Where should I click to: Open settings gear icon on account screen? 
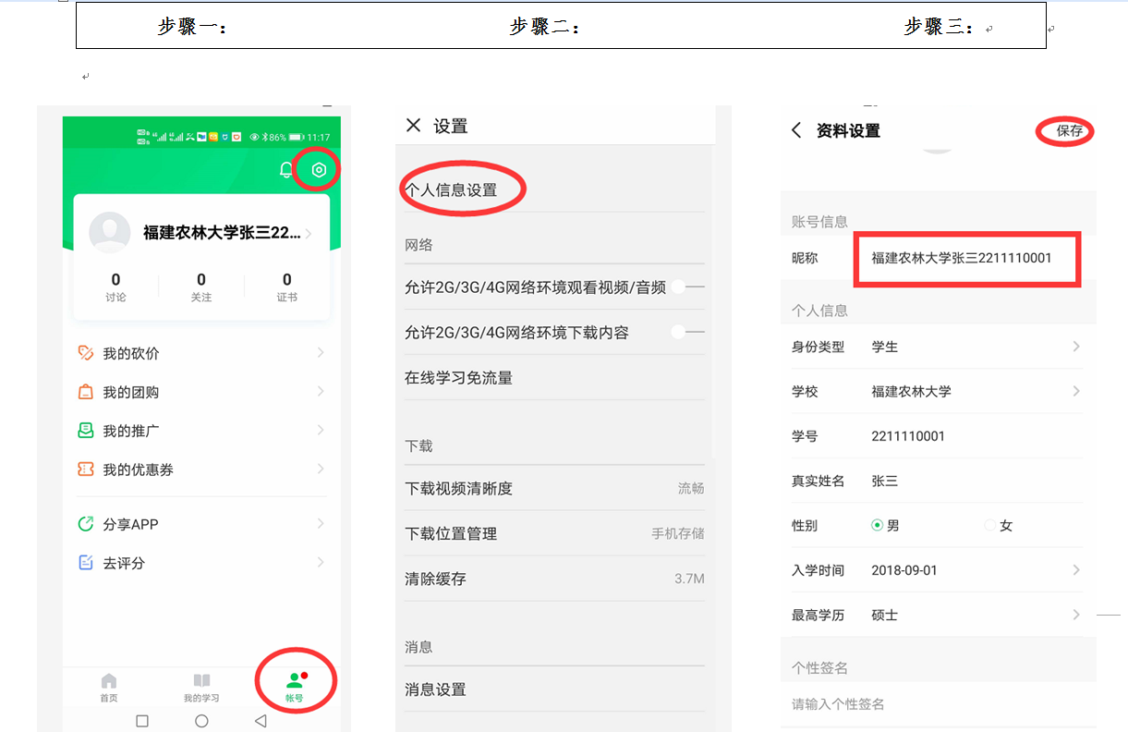(319, 170)
